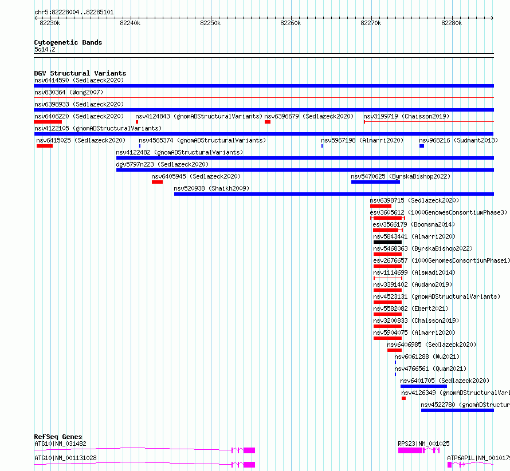The image size is (510, 471).
Task: Click the nsv6414590 (Sedlazeck2020) variant label
Action: [79, 80]
